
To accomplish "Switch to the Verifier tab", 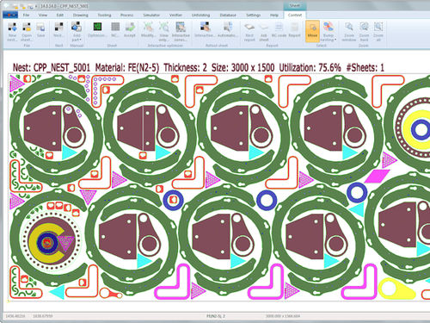I will 175,15.
